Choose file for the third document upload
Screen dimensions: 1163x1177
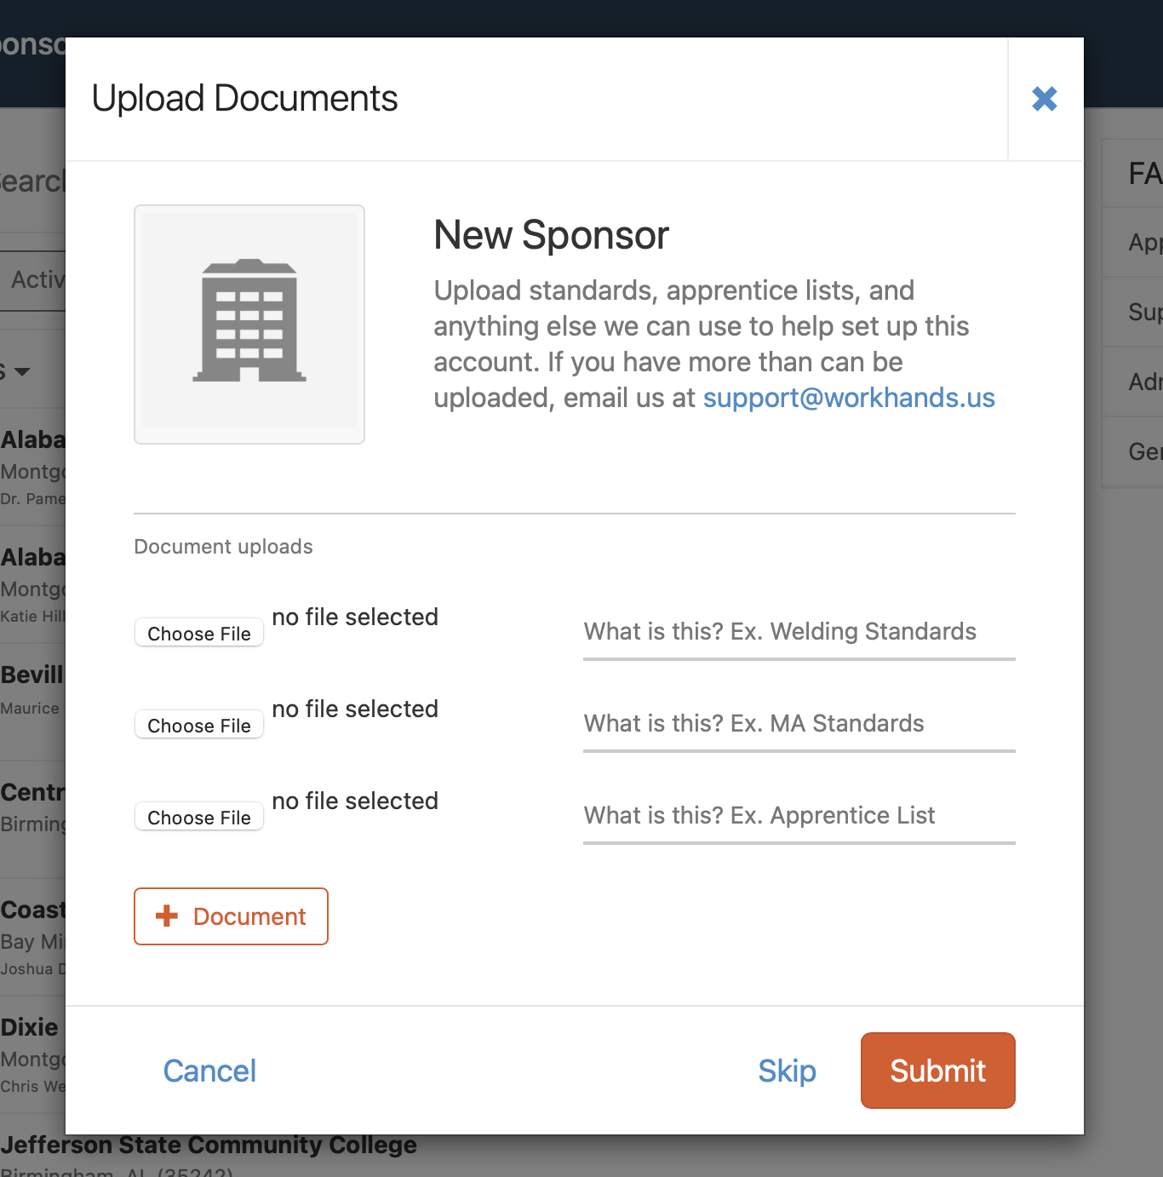pos(199,817)
